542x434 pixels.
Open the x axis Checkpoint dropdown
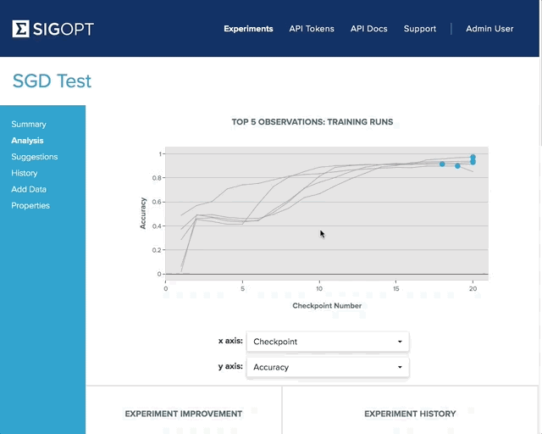[328, 342]
